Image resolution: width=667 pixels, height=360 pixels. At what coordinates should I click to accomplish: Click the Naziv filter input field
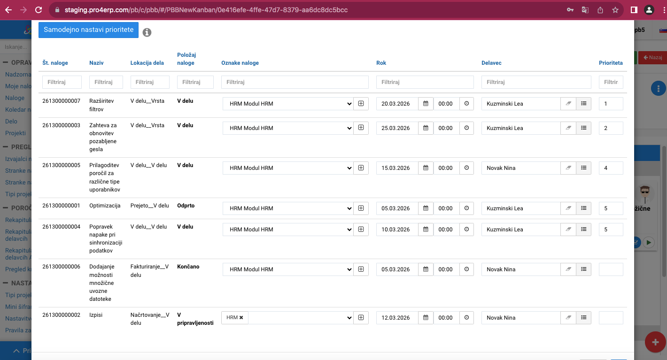[x=106, y=82]
